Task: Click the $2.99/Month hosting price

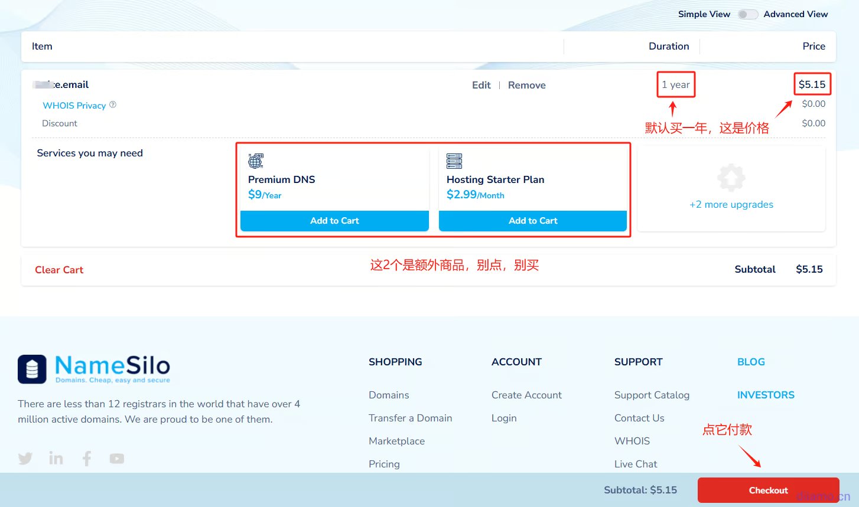Action: coord(476,195)
